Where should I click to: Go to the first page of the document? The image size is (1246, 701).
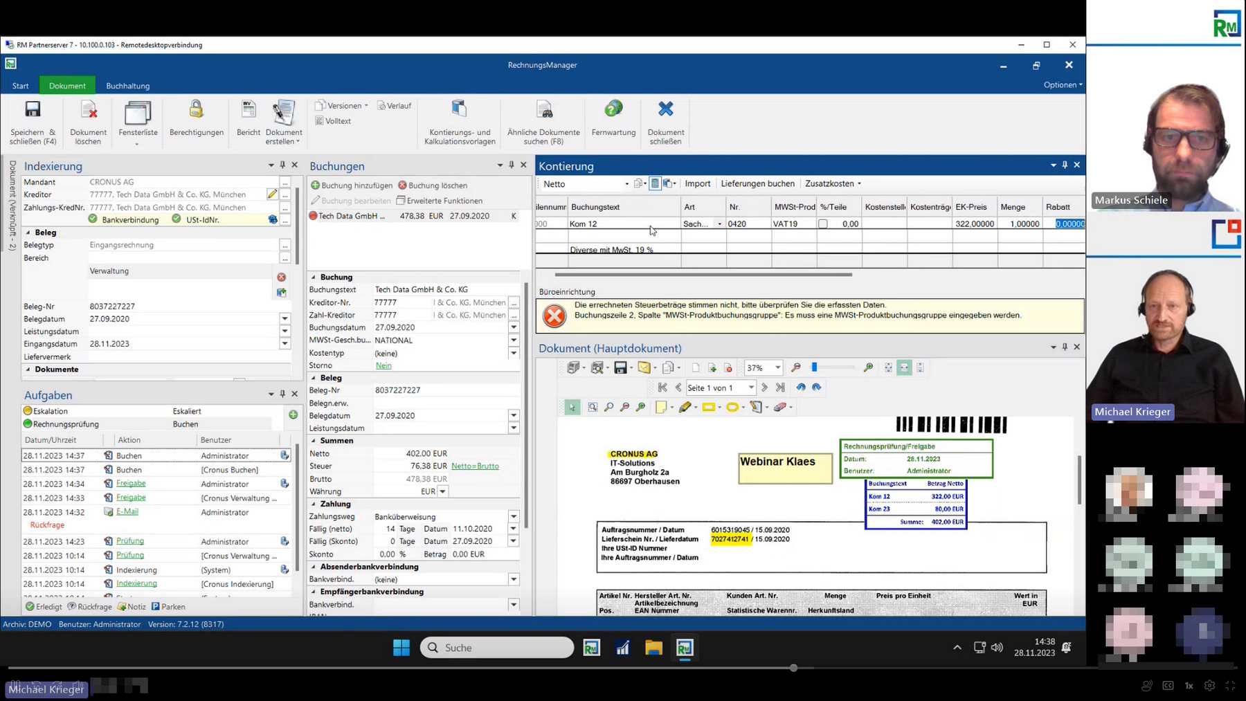pos(662,388)
